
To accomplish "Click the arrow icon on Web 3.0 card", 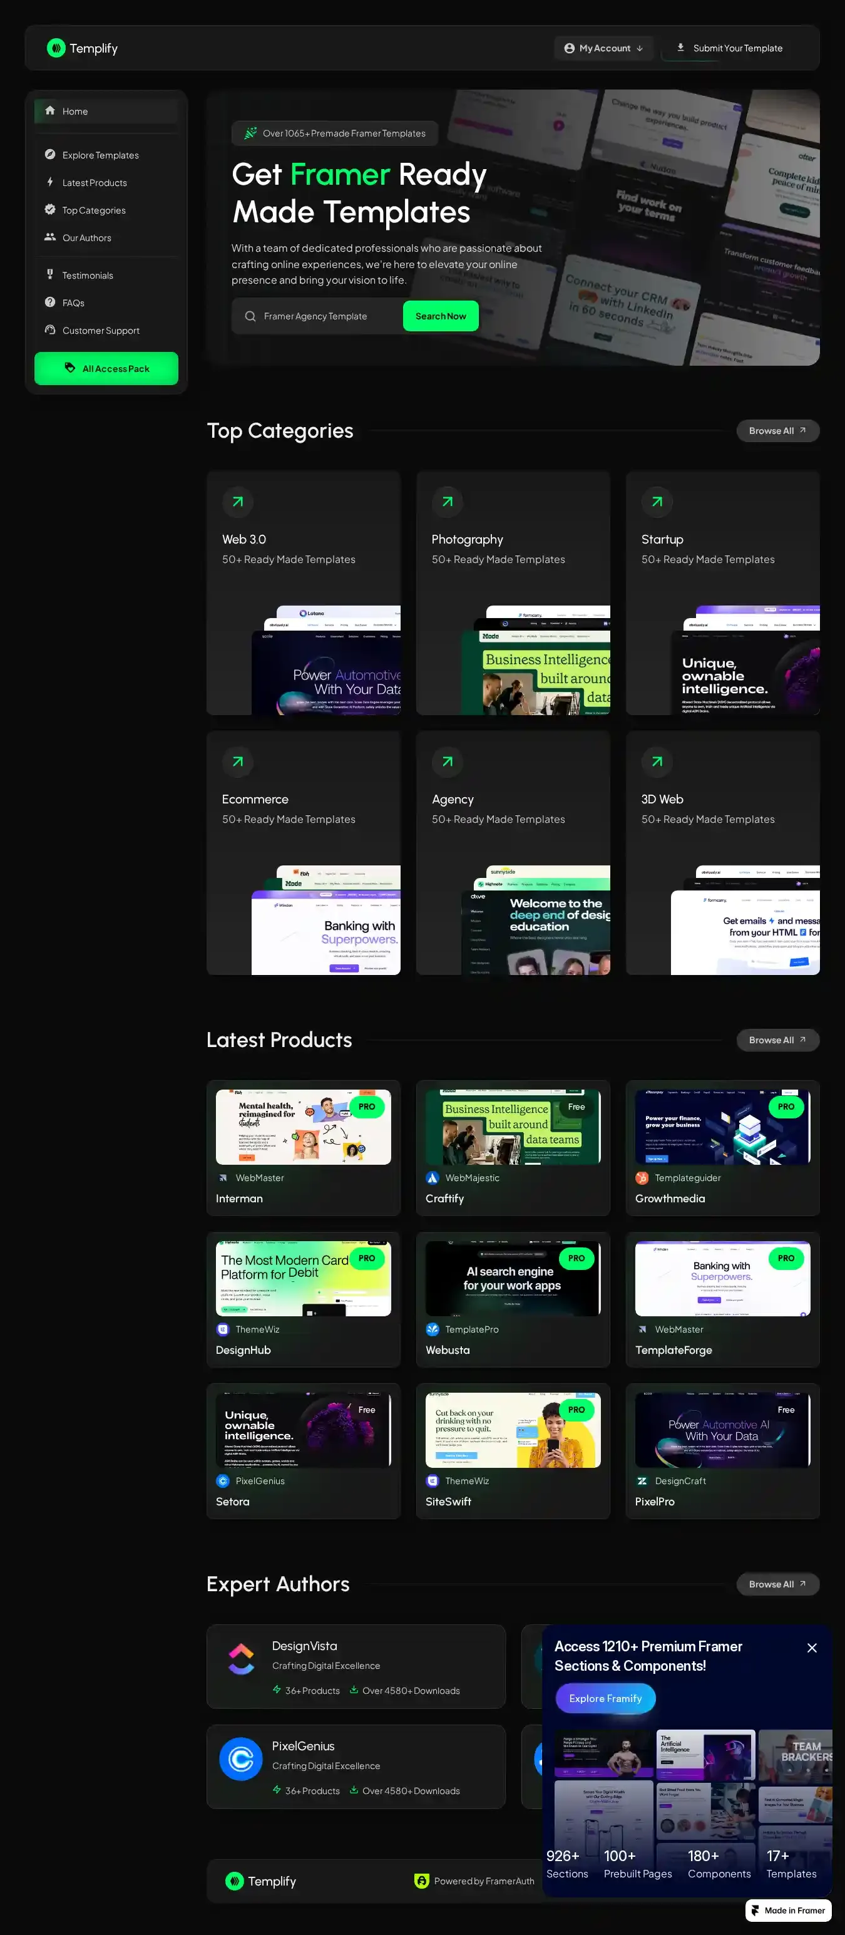I will (x=237, y=502).
